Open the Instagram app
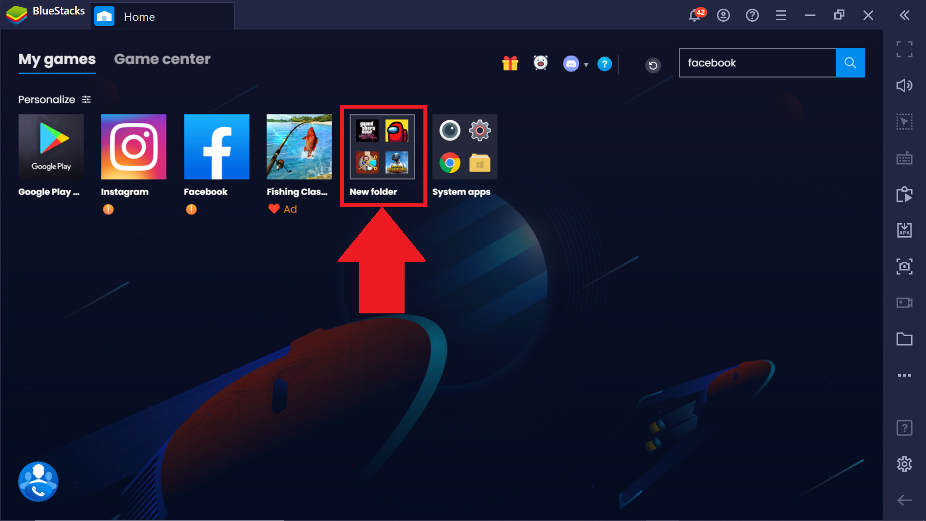This screenshot has height=521, width=926. [133, 147]
